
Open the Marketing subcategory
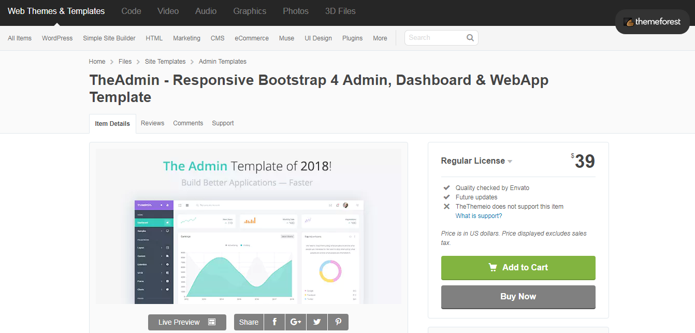coord(186,38)
